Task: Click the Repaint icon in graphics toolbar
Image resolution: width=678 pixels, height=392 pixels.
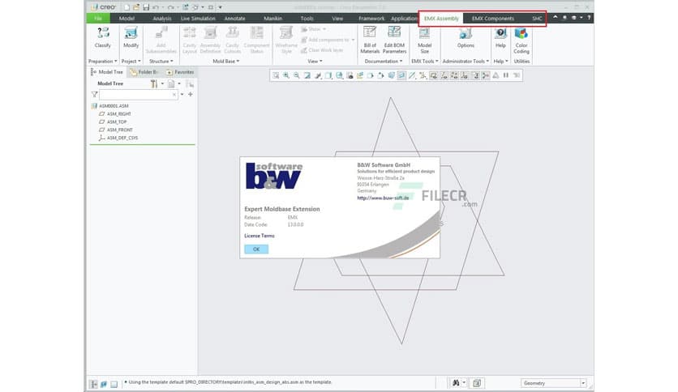Action: tap(307, 75)
